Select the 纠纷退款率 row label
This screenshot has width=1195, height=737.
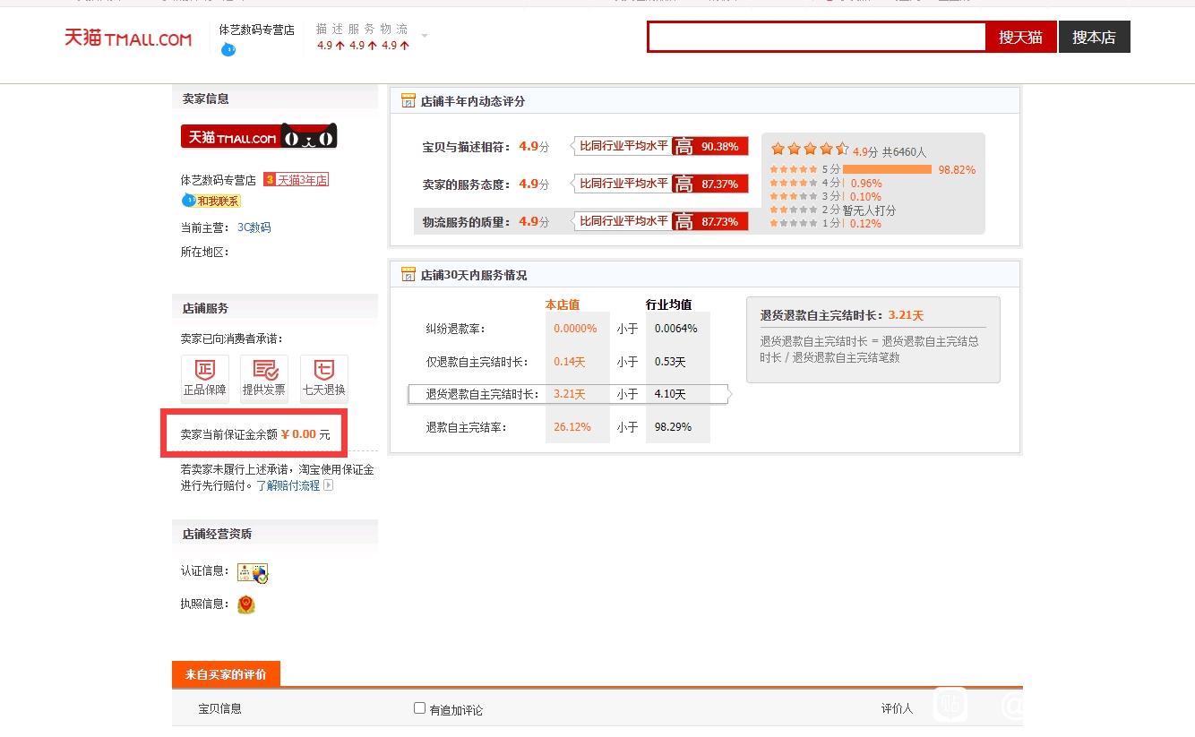tap(456, 329)
